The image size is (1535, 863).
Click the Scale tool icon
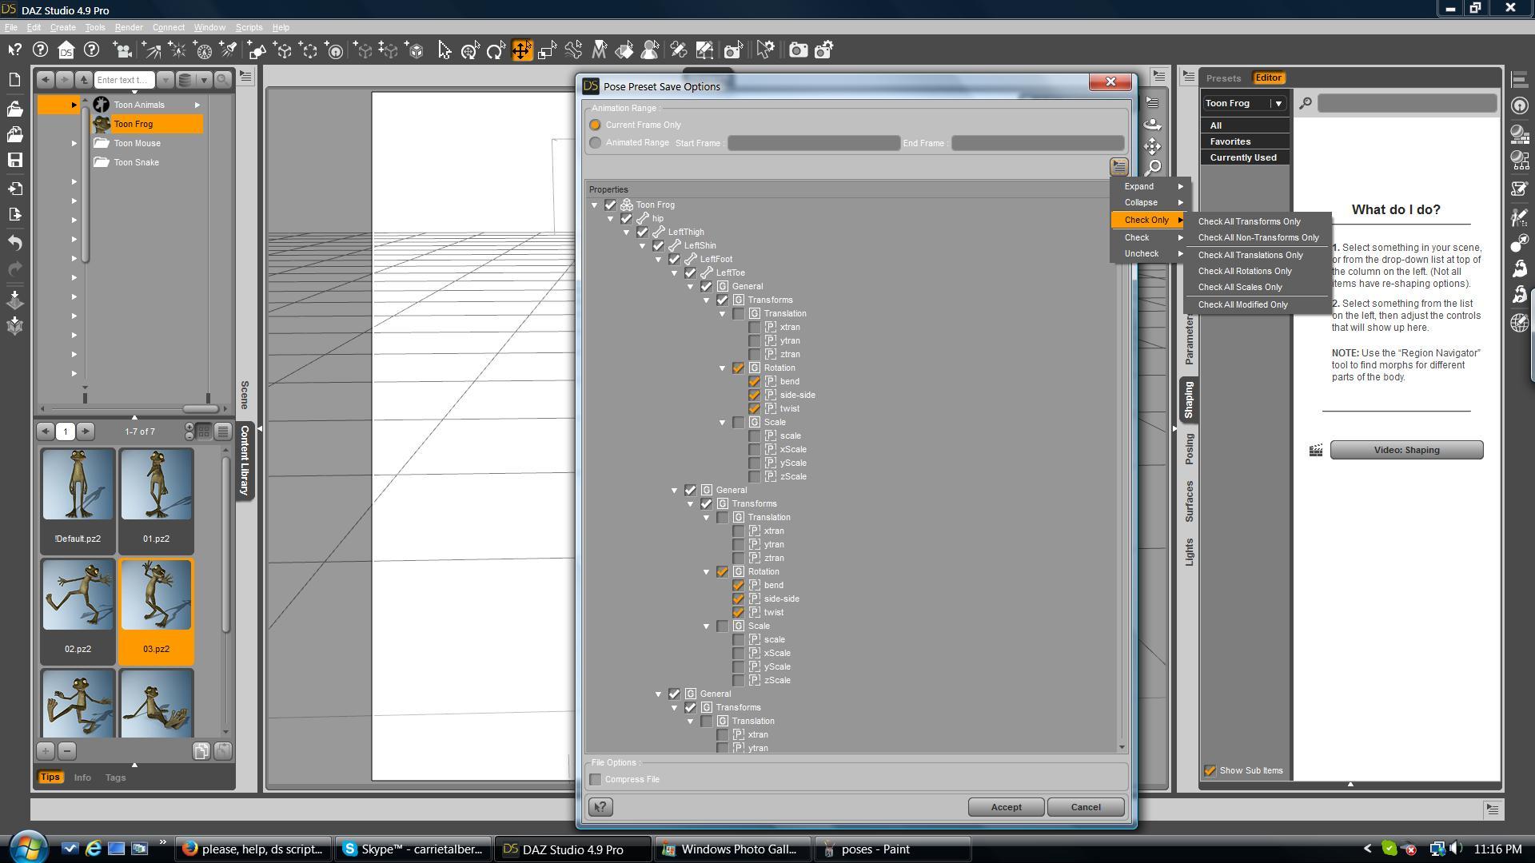pyautogui.click(x=548, y=50)
